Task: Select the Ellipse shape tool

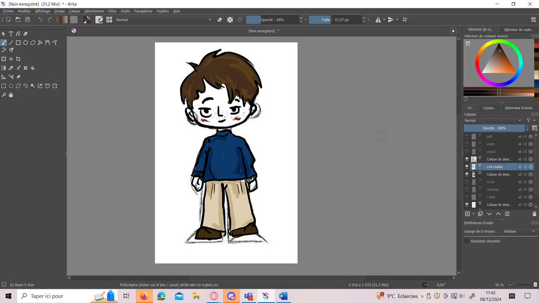Action: point(25,43)
